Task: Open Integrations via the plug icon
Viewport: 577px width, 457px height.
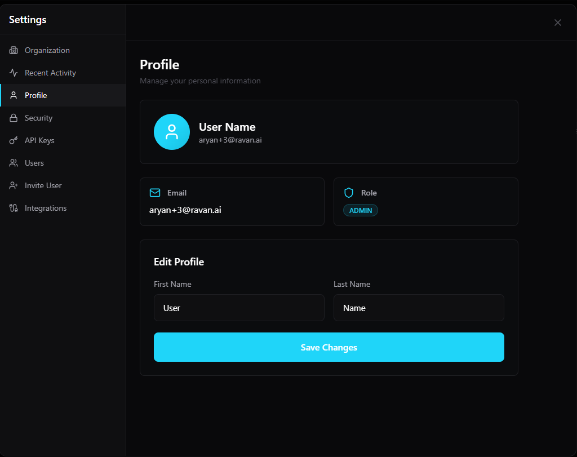Action: [x=13, y=208]
